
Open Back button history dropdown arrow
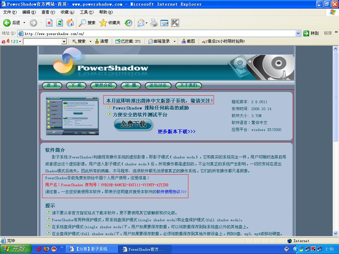point(24,23)
